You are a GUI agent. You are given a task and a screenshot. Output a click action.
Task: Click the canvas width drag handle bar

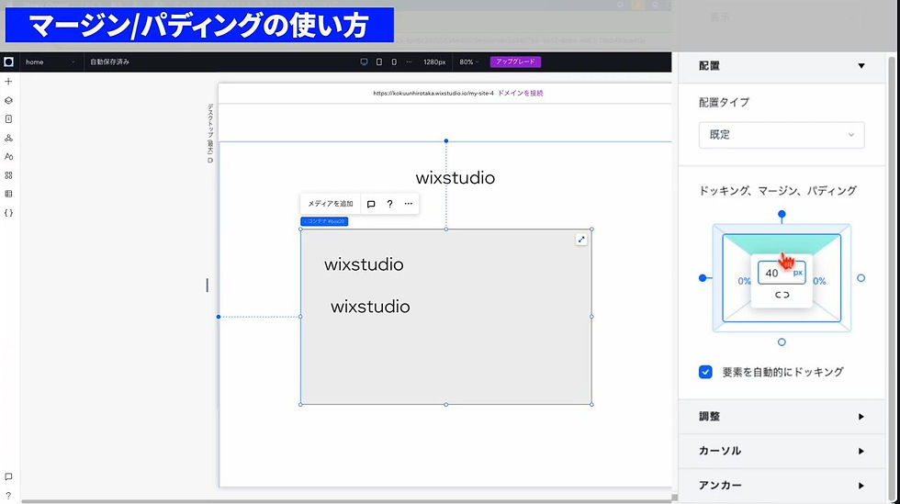(x=208, y=286)
